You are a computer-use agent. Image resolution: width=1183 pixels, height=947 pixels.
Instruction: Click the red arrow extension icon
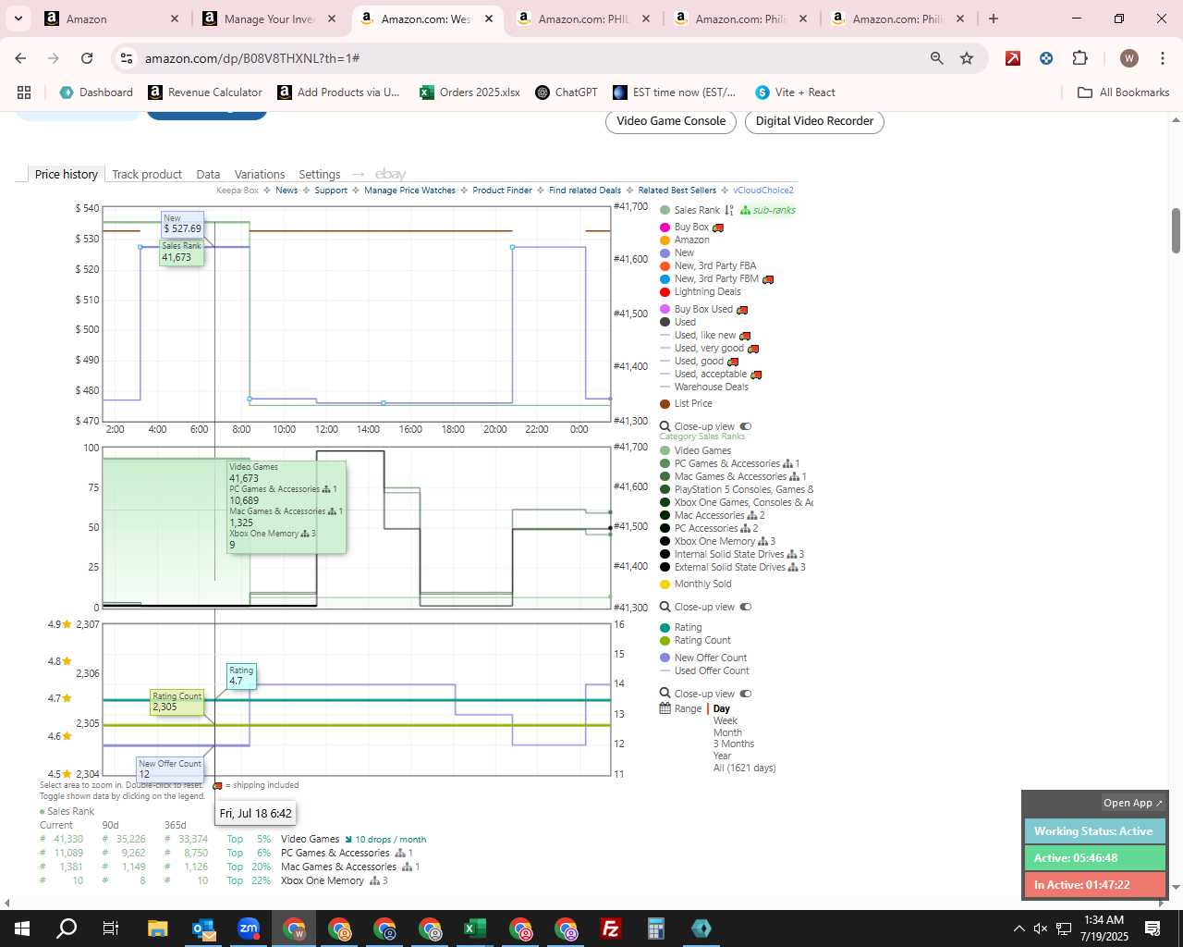(x=1013, y=58)
